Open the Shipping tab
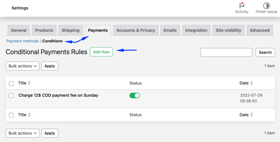The height and width of the screenshot is (142, 280). [71, 30]
